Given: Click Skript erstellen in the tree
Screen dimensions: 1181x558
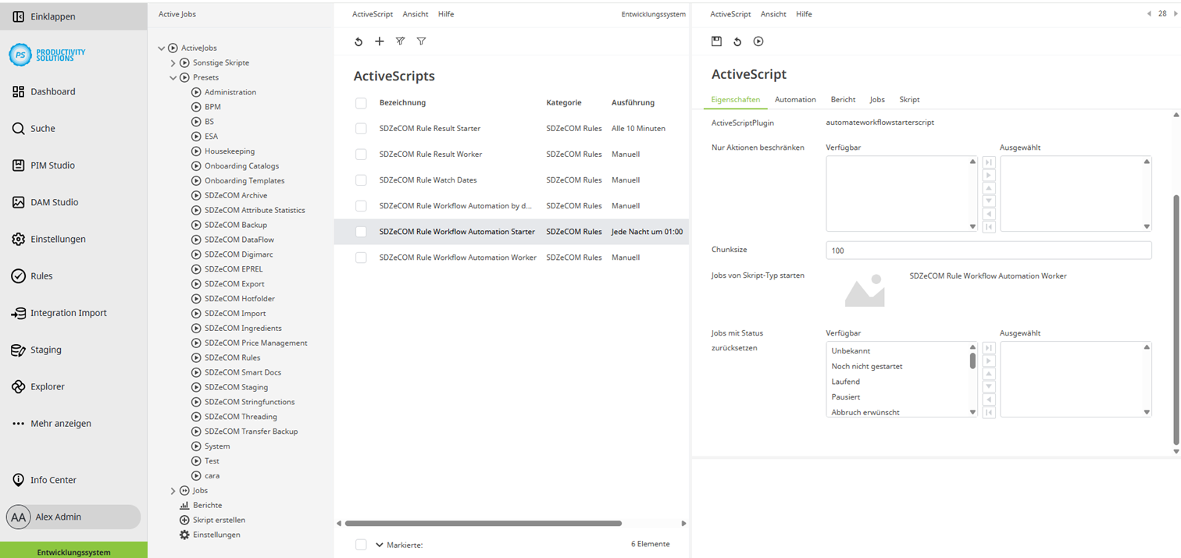Looking at the screenshot, I should [x=221, y=520].
